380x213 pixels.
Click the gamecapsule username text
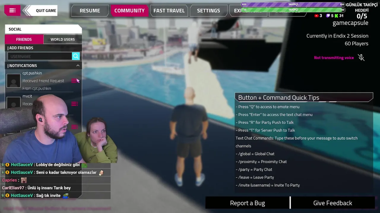[350, 23]
